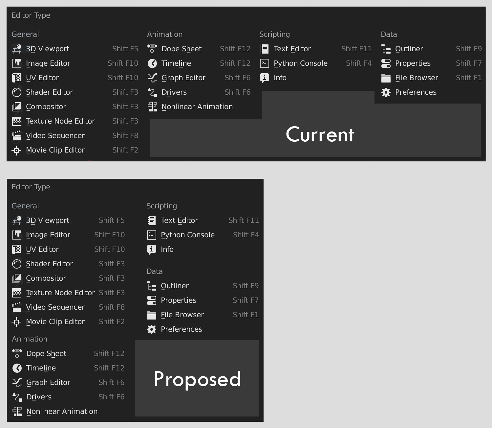The width and height of the screenshot is (492, 428).
Task: Open File Browser from Current menu
Action: point(431,78)
